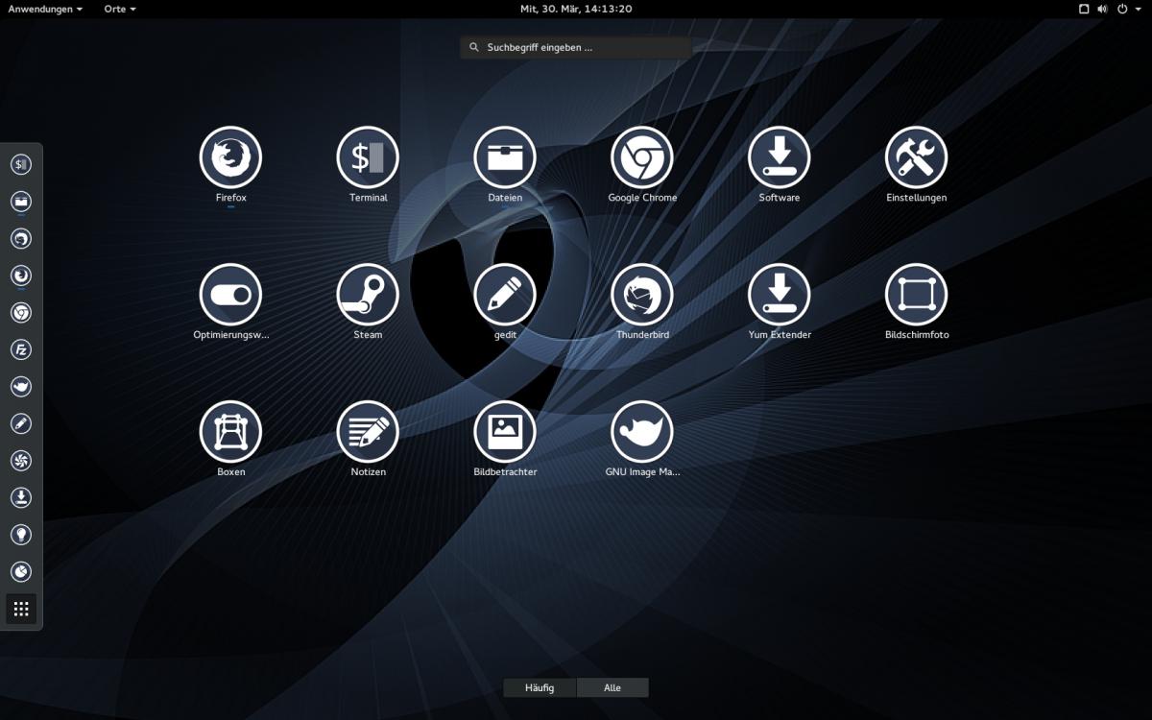Viewport: 1152px width, 720px height.
Task: Switch to the Alle tab
Action: [612, 687]
